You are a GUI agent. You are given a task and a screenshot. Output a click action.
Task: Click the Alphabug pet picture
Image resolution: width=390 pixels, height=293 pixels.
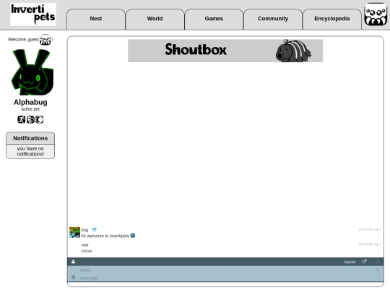(32, 72)
